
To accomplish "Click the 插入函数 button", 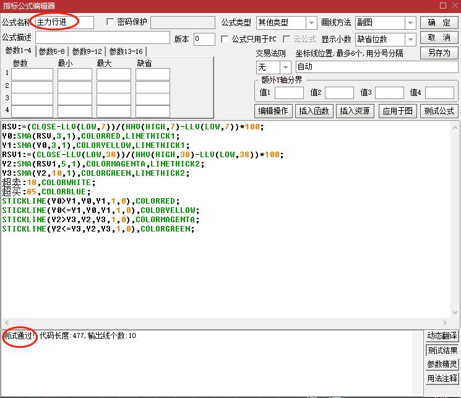I will tap(314, 111).
